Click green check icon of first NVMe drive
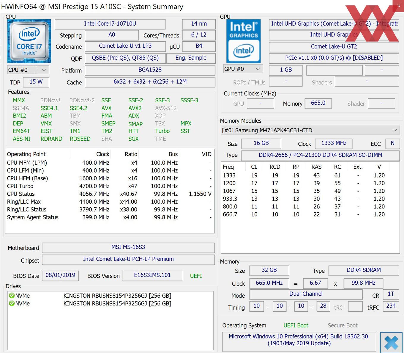This screenshot has height=353, width=404. tap(12, 296)
